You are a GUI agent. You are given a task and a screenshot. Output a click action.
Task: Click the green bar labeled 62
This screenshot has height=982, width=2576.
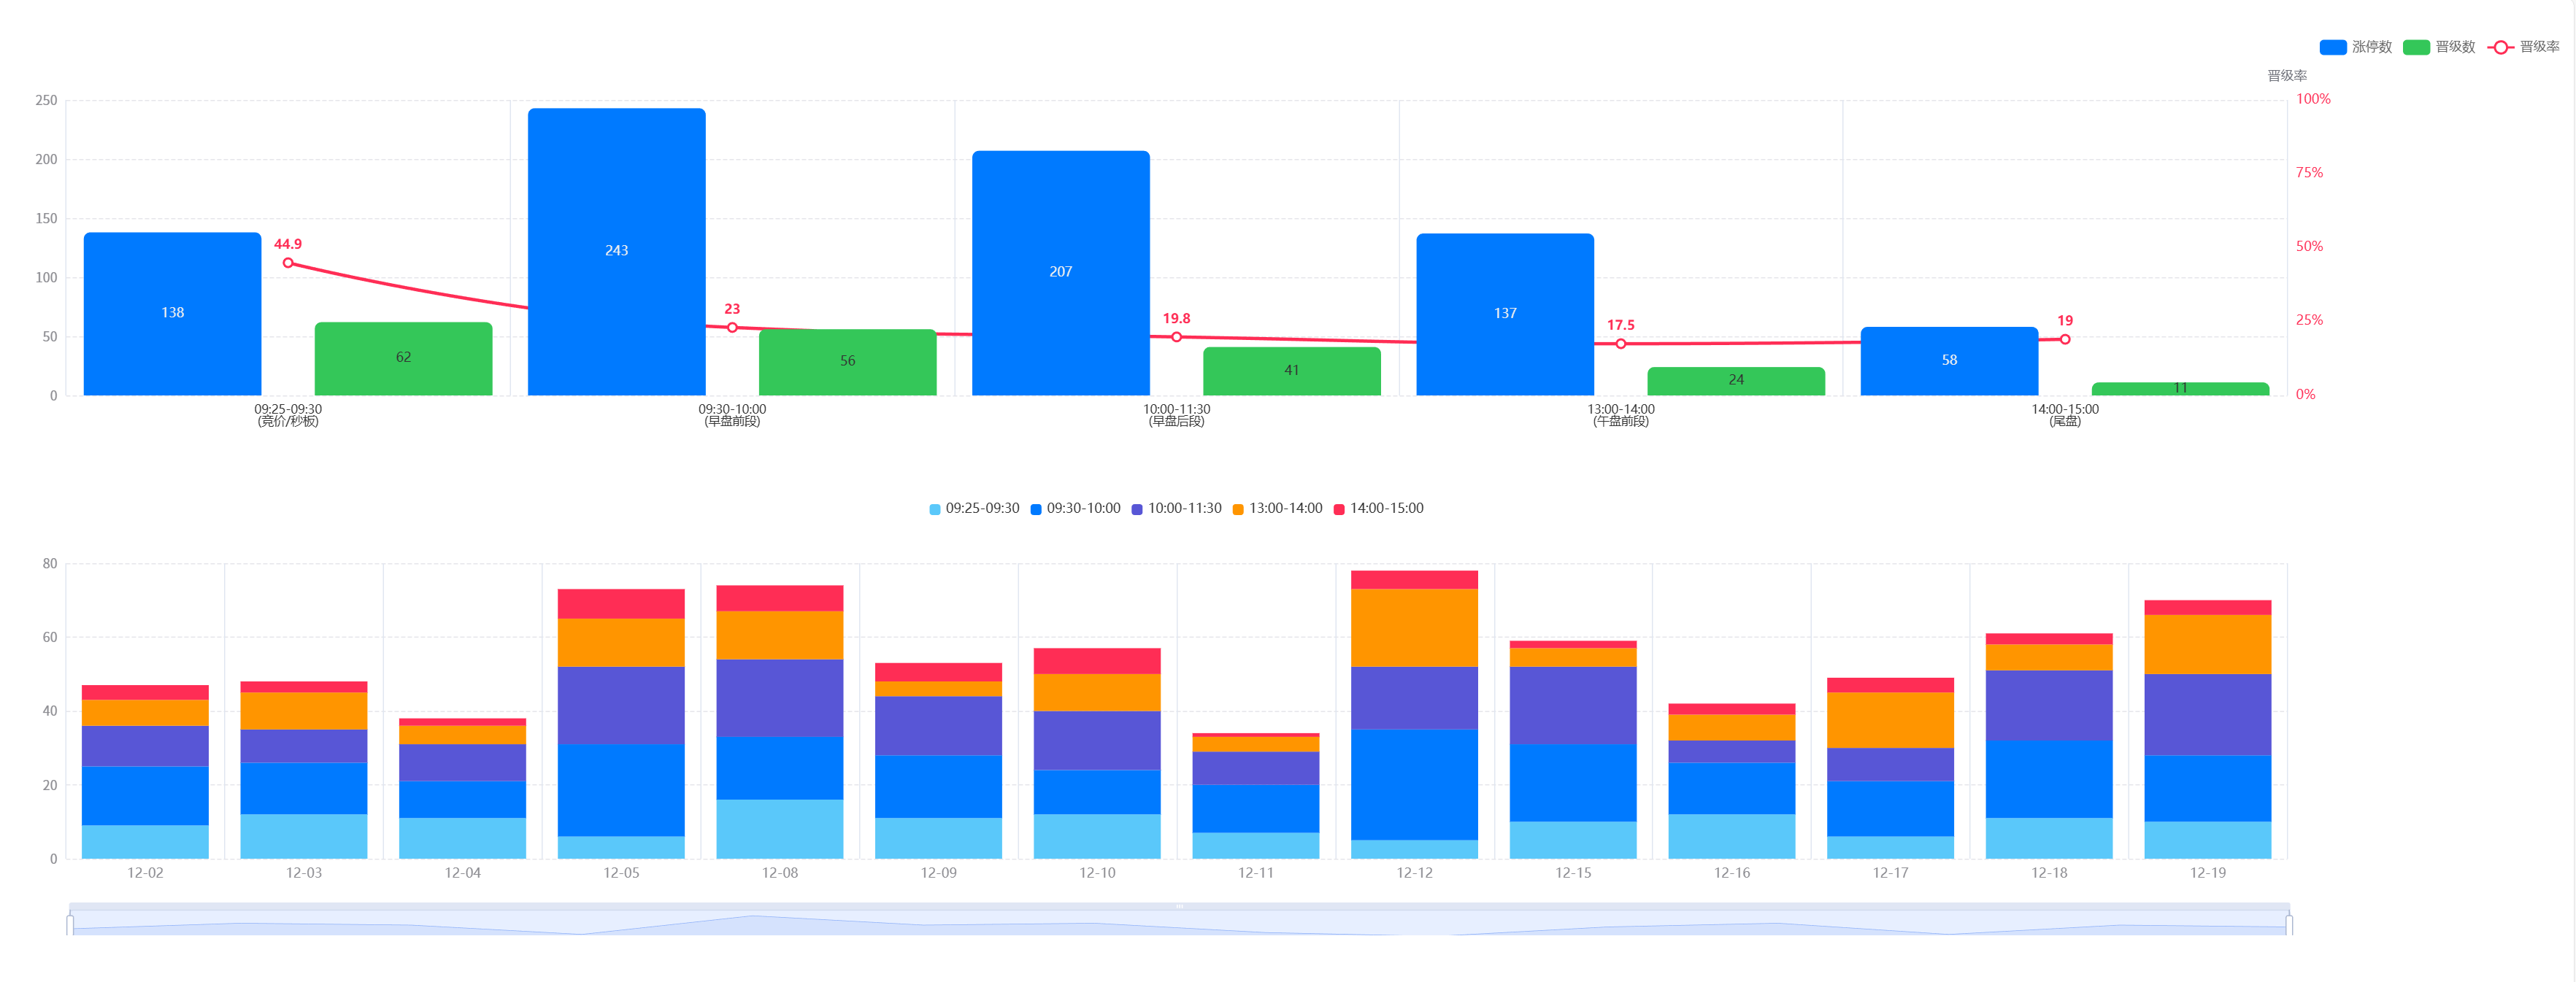tap(403, 357)
